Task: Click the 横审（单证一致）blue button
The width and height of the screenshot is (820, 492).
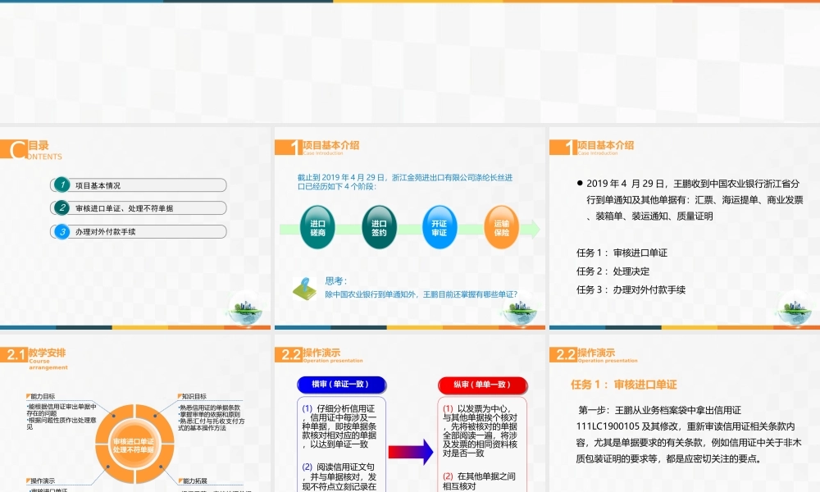Action: (x=339, y=385)
